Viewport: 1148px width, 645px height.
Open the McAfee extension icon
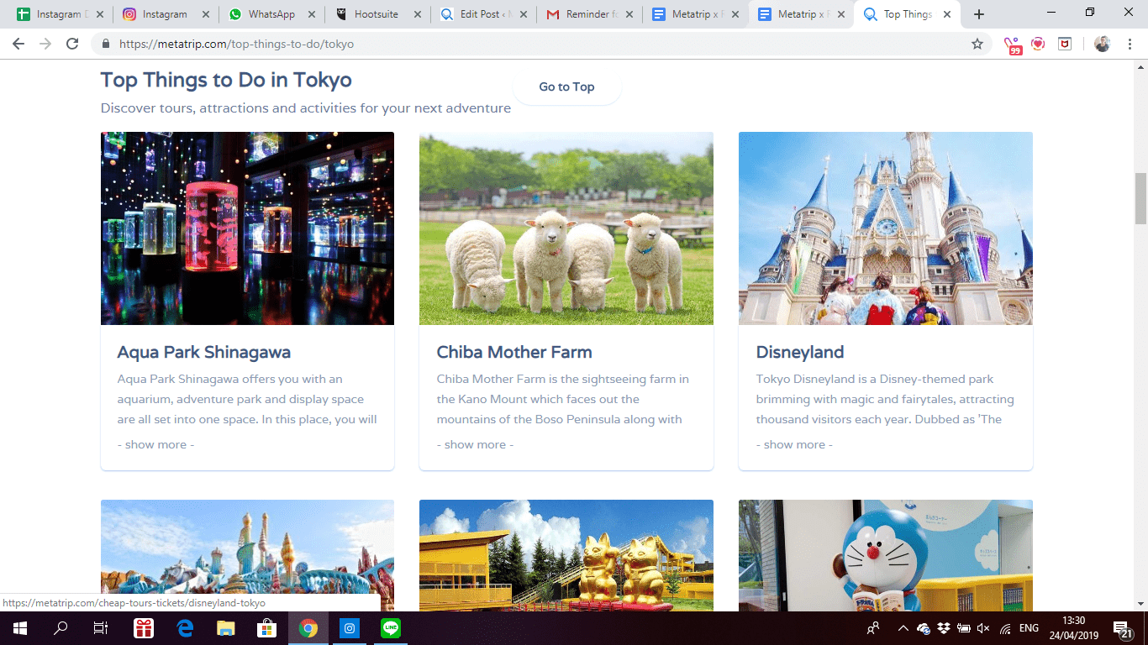tap(1065, 44)
